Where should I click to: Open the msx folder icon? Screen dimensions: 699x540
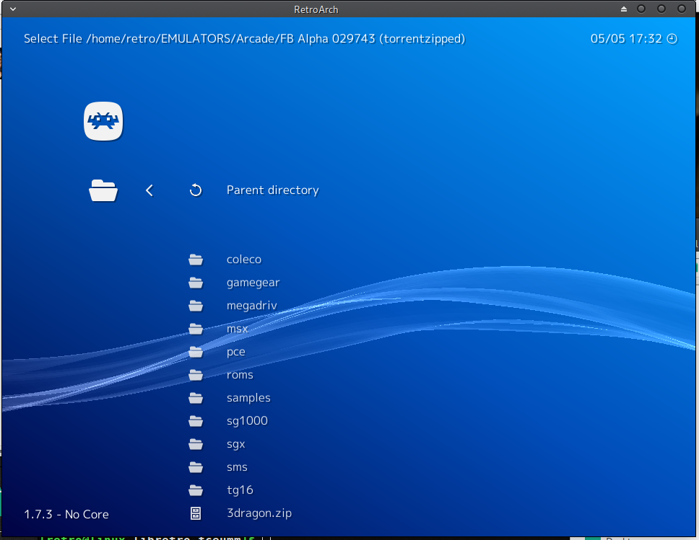point(196,329)
